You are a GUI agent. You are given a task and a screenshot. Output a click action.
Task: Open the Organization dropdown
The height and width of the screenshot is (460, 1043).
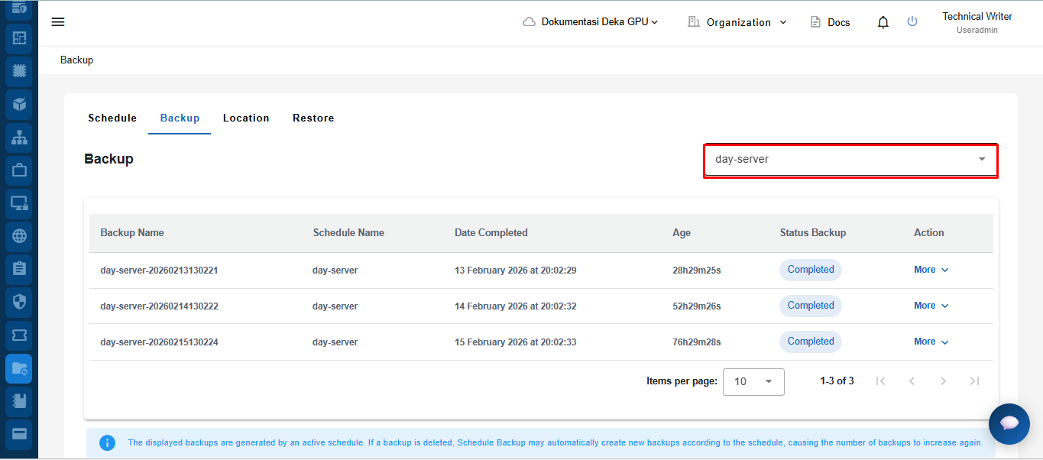[737, 22]
